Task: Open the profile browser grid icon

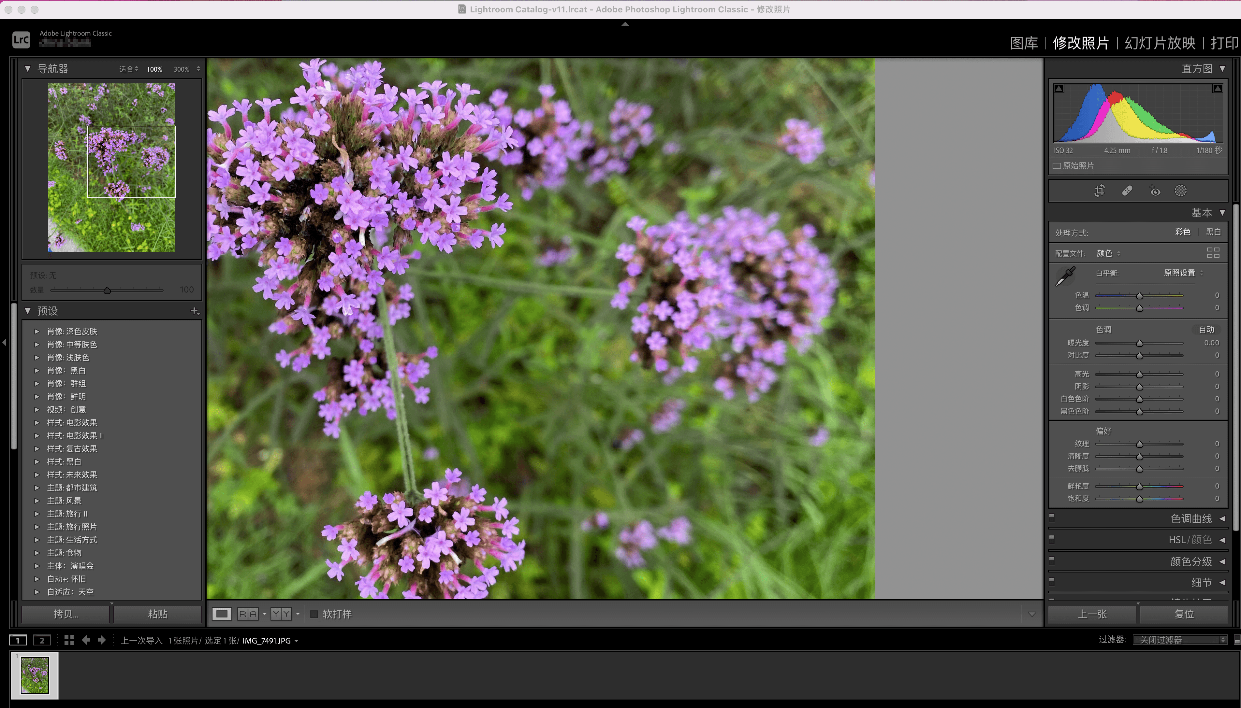Action: [1213, 253]
